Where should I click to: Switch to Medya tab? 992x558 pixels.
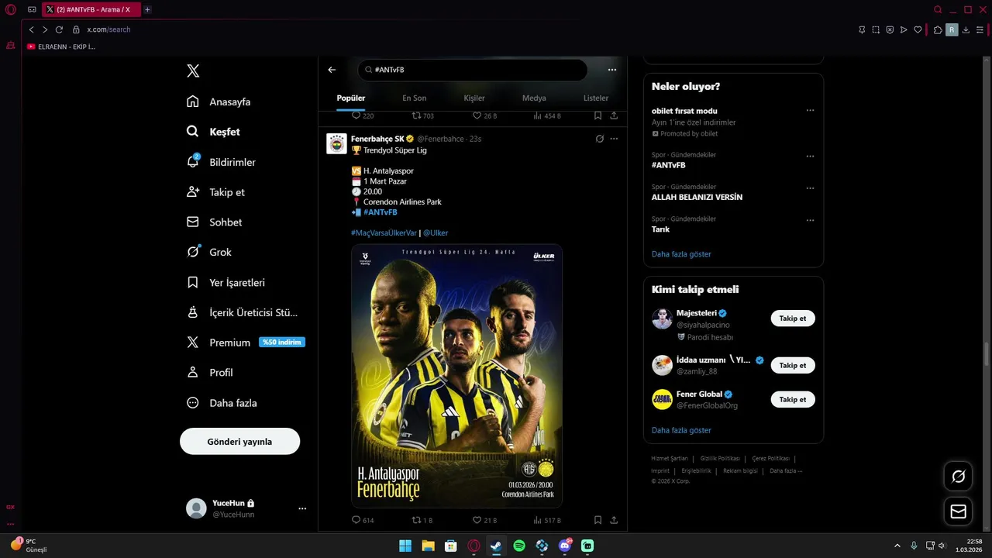(x=534, y=98)
